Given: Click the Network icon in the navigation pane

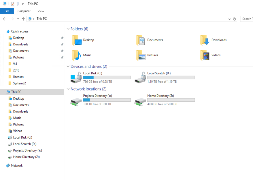Looking at the screenshot, I should [x=8, y=166].
